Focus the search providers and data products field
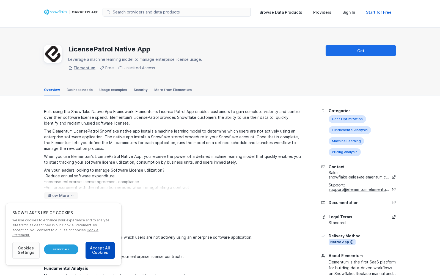The image size is (440, 275). 177,12
